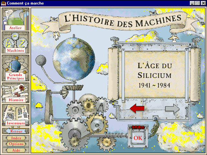The height and width of the screenshot is (155, 207).
Task: Open the Index button
Action: point(16,138)
